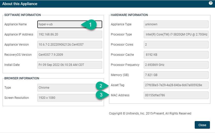Click the green callout marker 2
Screen dimensions: 215x133
102,86
